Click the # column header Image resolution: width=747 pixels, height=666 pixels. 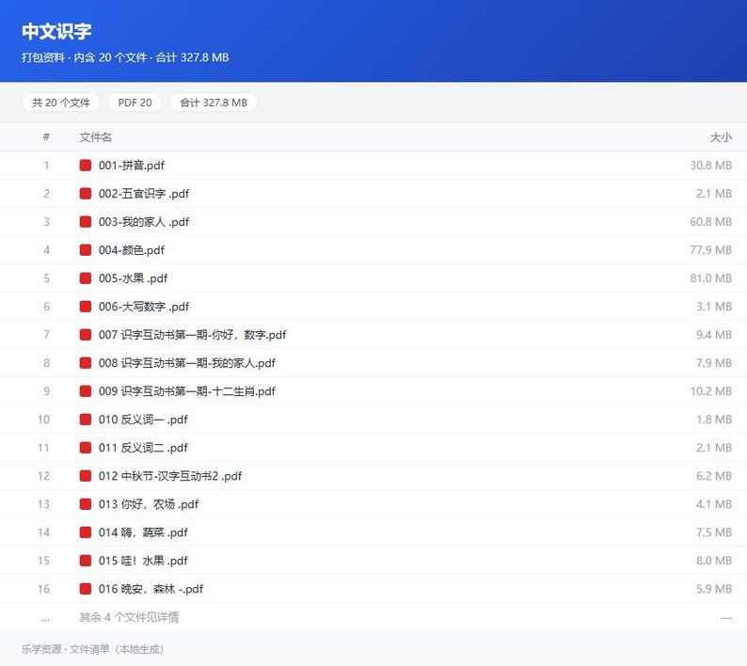[x=46, y=137]
